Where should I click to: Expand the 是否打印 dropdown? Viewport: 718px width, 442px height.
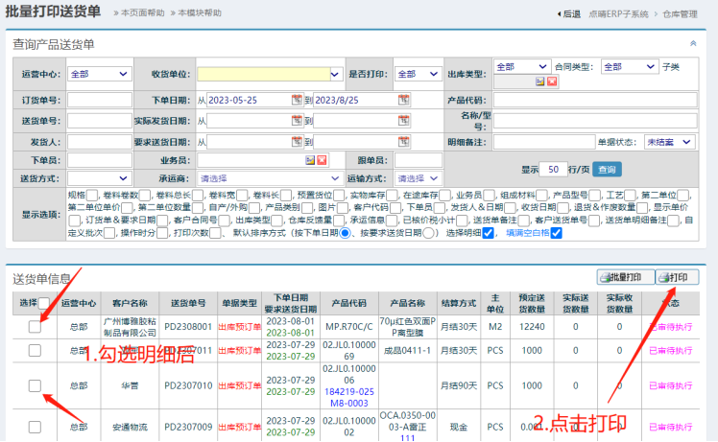click(x=419, y=74)
